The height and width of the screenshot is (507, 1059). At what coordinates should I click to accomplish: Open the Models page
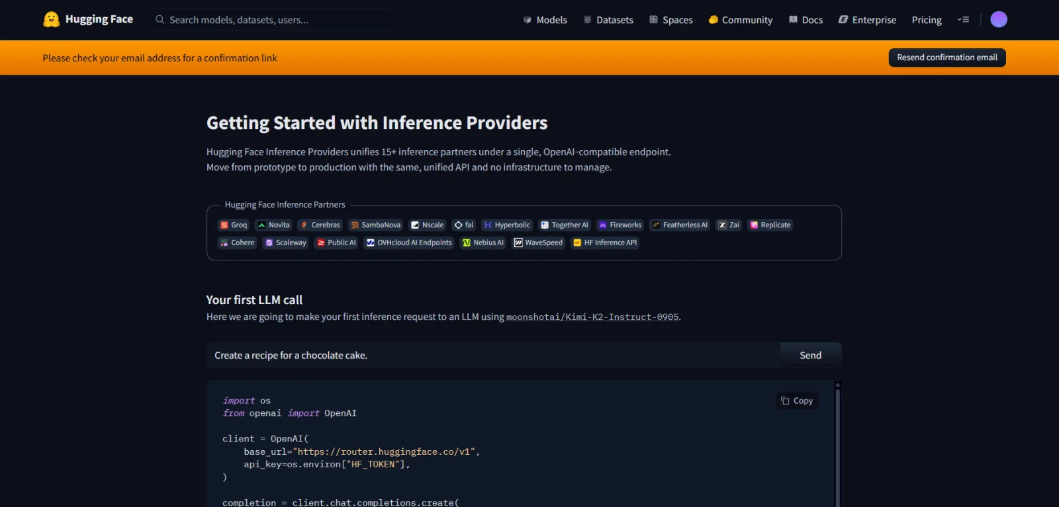click(x=545, y=20)
